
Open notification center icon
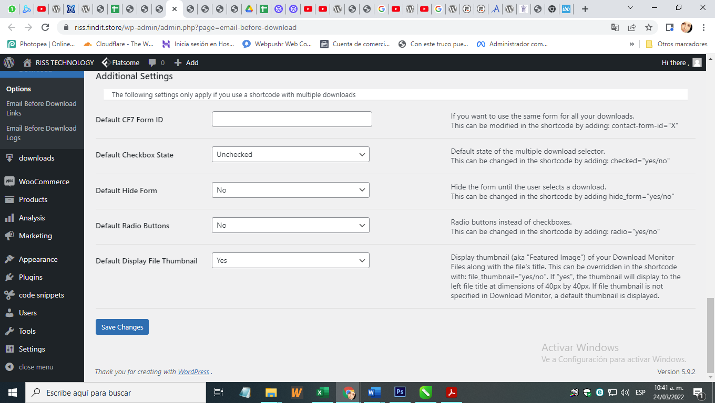click(699, 393)
